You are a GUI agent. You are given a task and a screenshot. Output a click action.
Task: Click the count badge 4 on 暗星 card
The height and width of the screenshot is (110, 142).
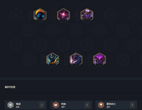[x=42, y=105]
